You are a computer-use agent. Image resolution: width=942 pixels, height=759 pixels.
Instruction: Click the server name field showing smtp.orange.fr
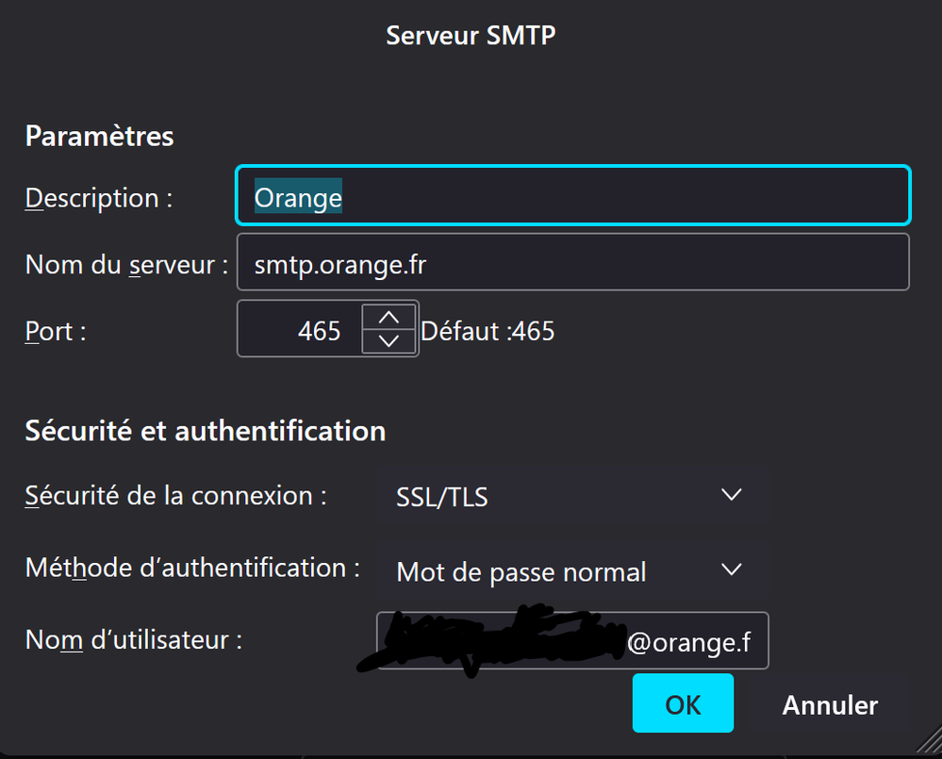[x=571, y=263]
